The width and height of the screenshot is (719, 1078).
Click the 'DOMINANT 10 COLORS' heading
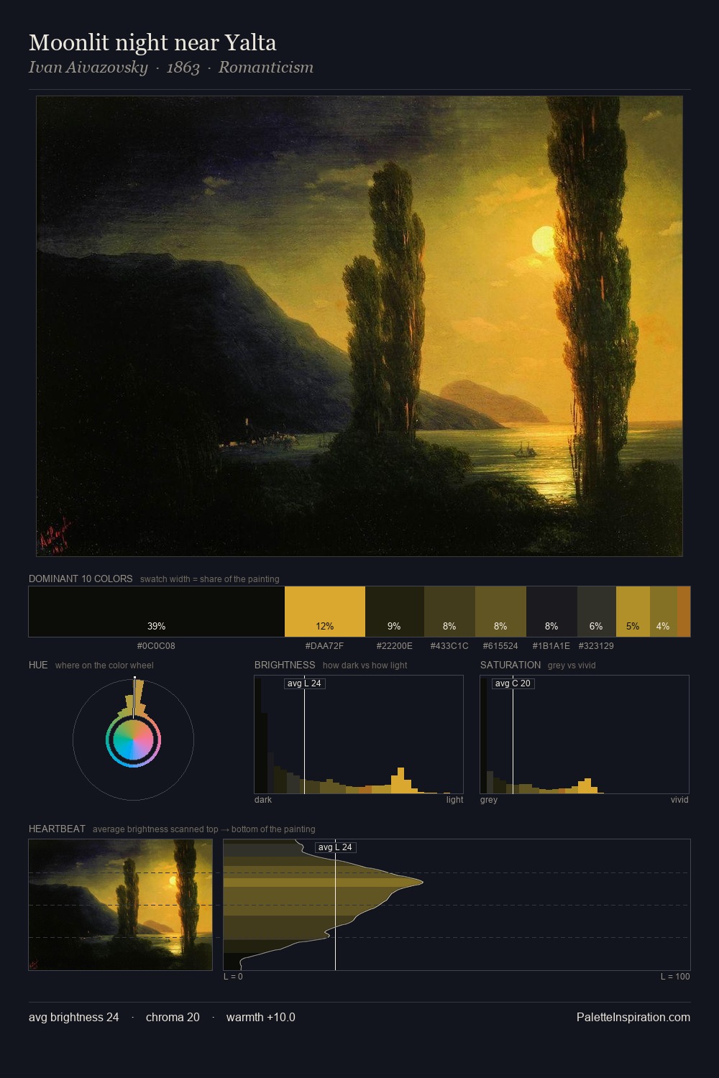click(x=81, y=579)
